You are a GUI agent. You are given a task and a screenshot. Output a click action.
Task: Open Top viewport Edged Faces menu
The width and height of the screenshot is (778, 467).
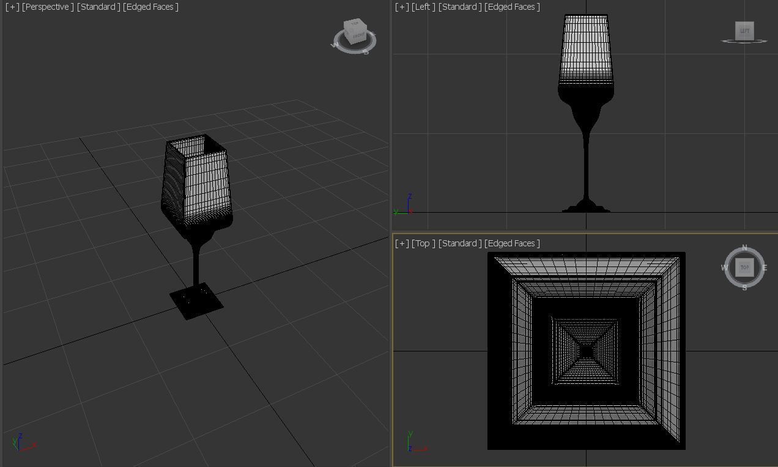pyautogui.click(x=512, y=243)
